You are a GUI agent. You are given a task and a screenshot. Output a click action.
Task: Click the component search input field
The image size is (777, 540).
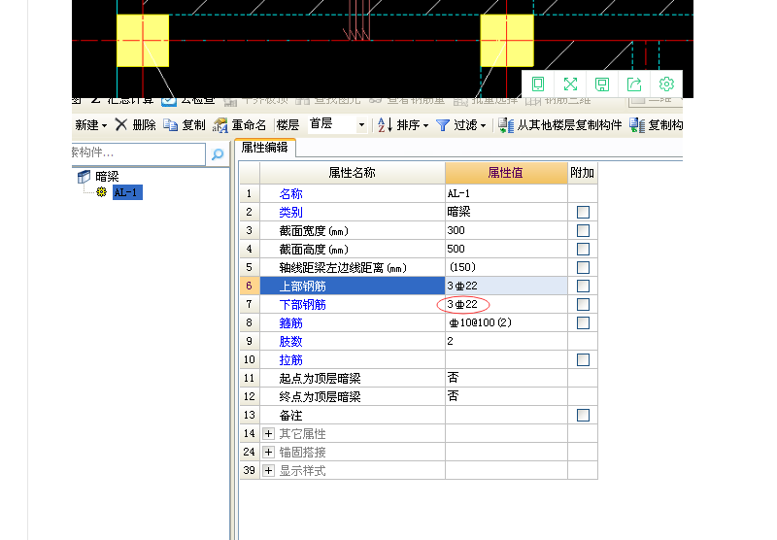click(x=138, y=153)
